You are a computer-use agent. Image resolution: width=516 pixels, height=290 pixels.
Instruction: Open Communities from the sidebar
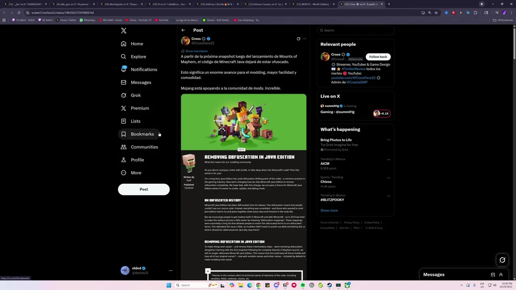click(x=139, y=147)
